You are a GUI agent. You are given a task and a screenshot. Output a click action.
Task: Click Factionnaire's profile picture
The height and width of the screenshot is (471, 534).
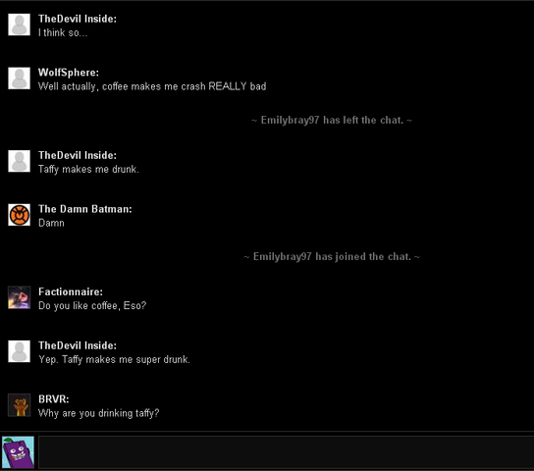click(19, 297)
